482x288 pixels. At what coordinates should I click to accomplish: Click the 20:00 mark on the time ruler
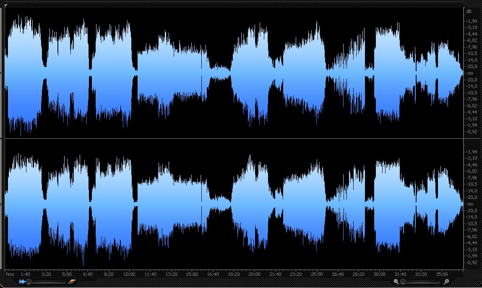pos(254,274)
